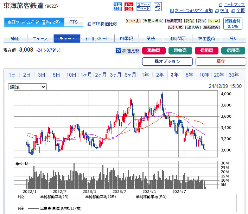Open PTS株価比較 popup link
This screenshot has width=248, height=214.
(x=102, y=24)
